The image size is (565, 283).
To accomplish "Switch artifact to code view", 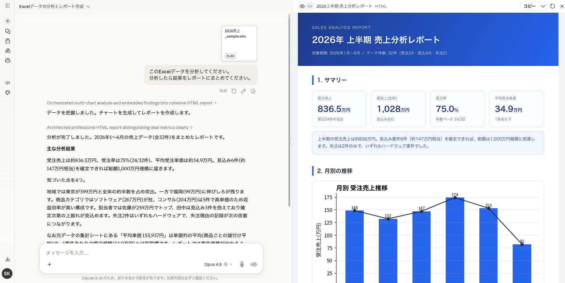I will pyautogui.click(x=310, y=6).
